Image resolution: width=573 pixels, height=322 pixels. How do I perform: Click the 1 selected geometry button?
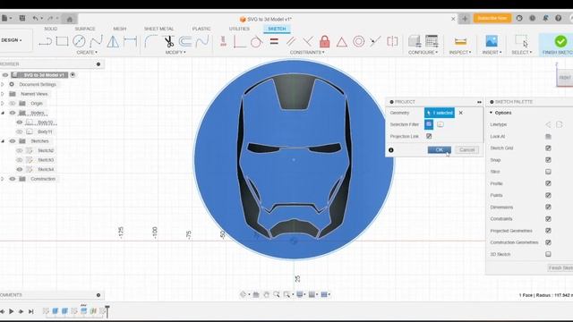click(440, 113)
